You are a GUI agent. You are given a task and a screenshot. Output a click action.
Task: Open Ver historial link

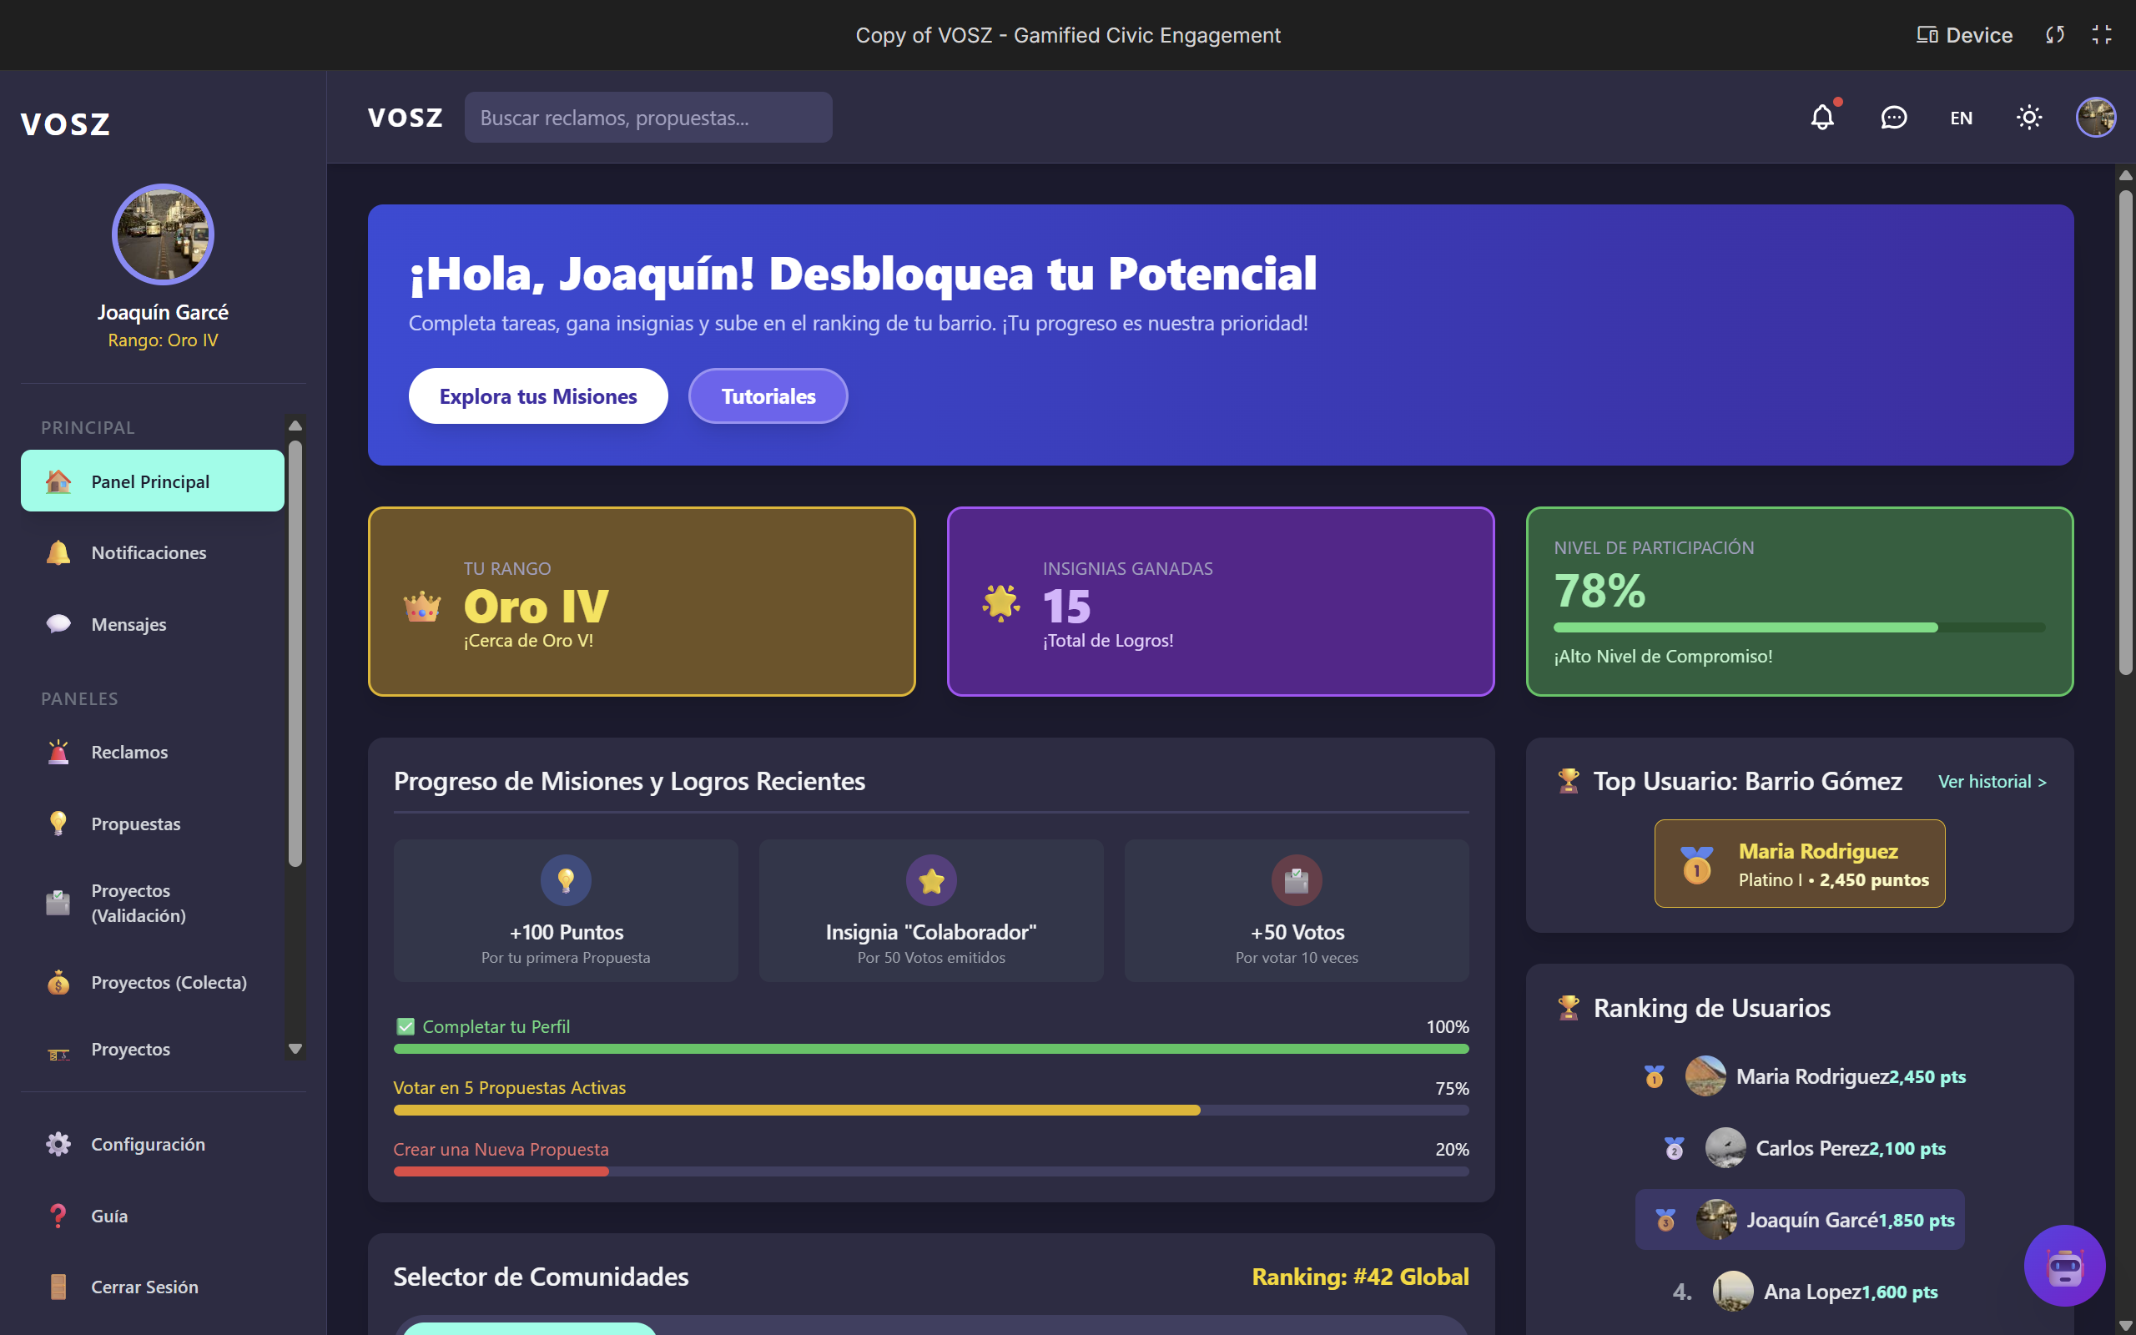click(x=1992, y=782)
